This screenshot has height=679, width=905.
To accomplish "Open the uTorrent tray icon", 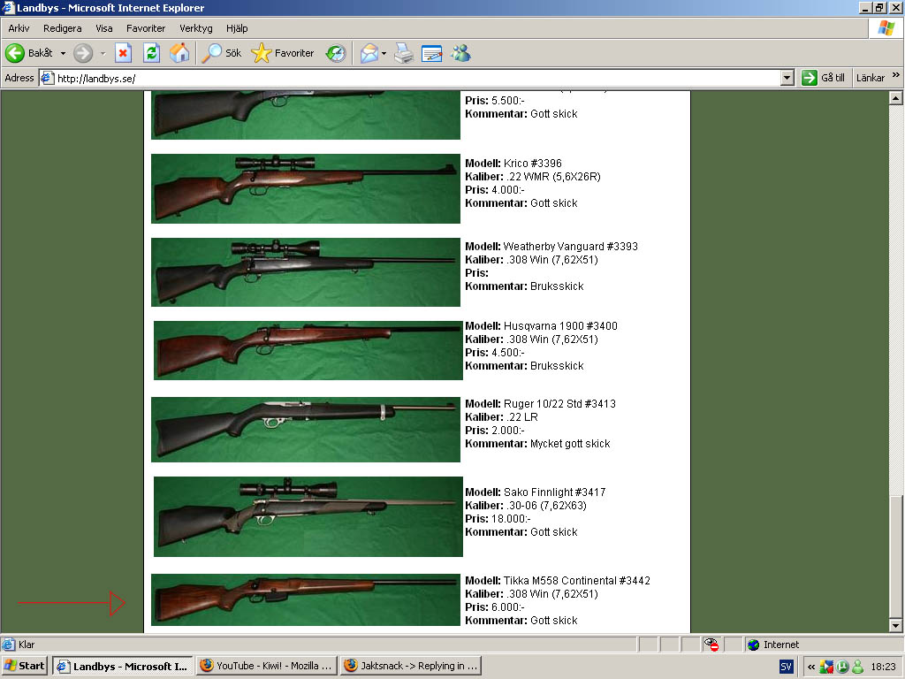I will click(x=842, y=667).
